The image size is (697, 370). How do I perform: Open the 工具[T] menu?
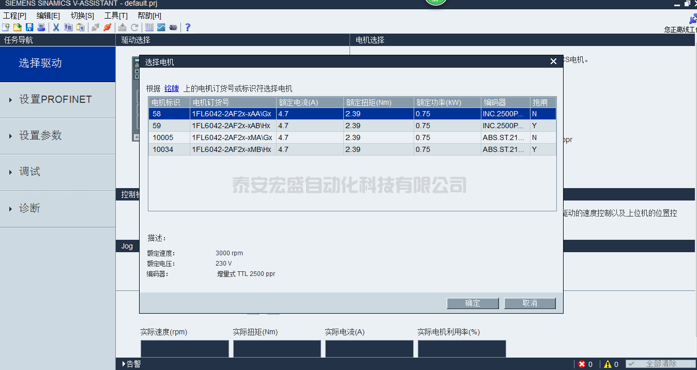point(116,16)
